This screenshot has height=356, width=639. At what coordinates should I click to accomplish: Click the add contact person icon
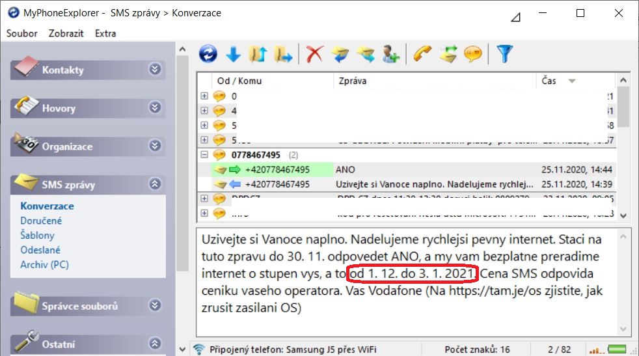390,55
